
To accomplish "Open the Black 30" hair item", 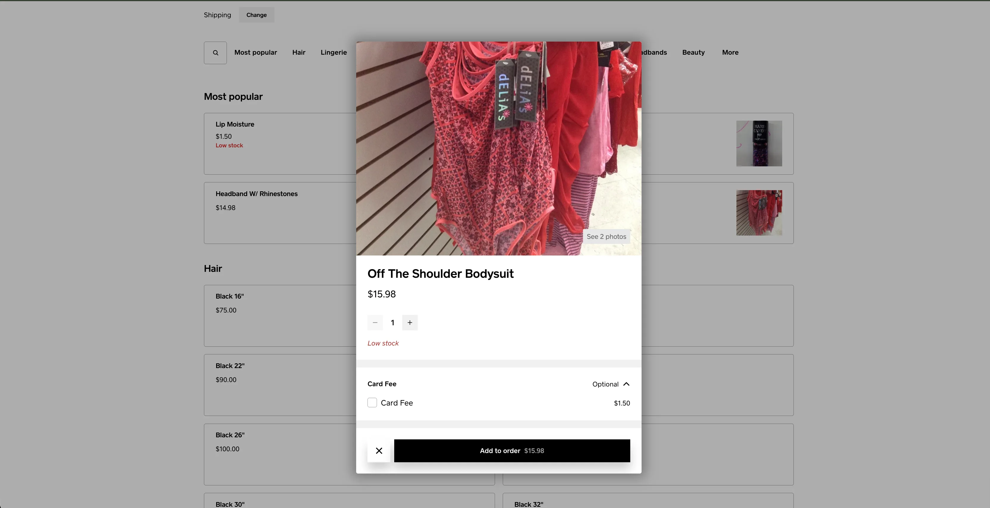I will (349, 501).
